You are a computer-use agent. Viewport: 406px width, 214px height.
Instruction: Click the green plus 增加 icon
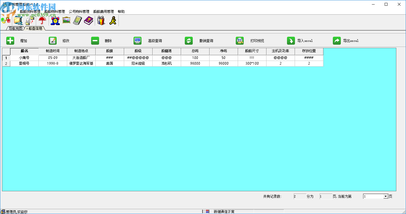click(10, 41)
